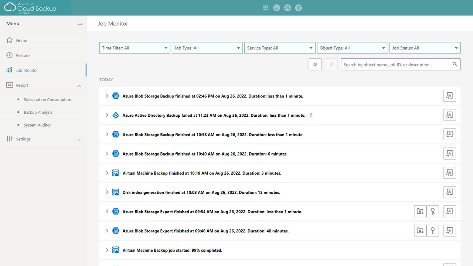
Task: Click the TODAY group heading
Action: pyautogui.click(x=106, y=79)
